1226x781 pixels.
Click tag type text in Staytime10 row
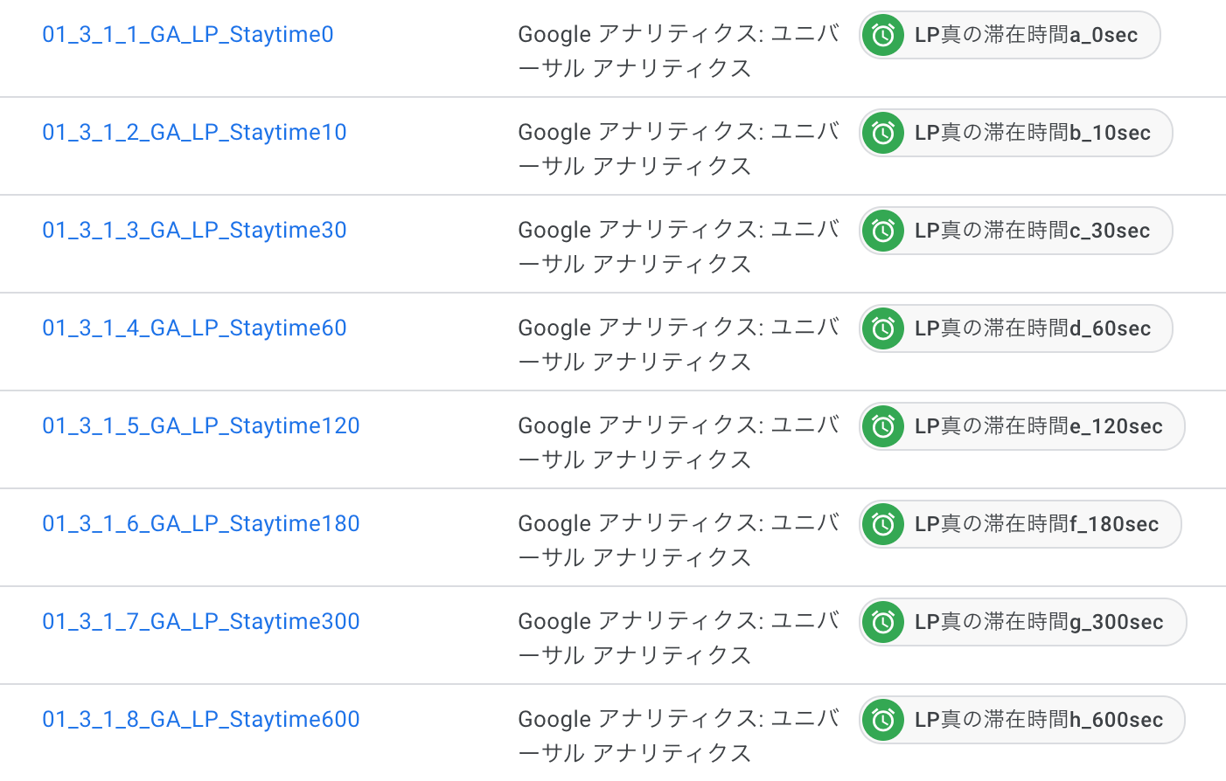click(x=679, y=149)
